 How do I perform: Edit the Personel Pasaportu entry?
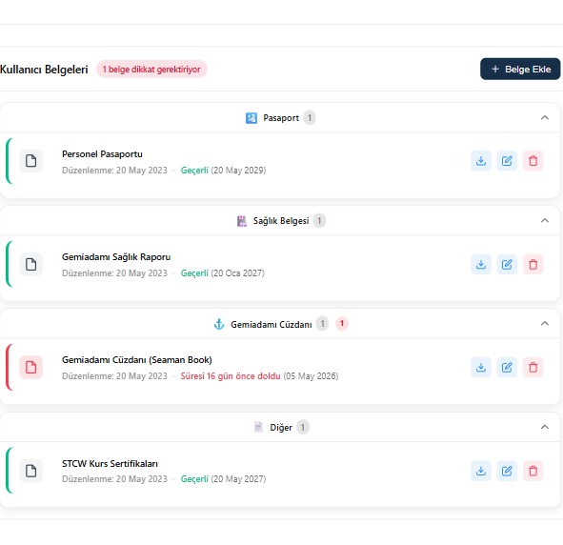coord(507,161)
